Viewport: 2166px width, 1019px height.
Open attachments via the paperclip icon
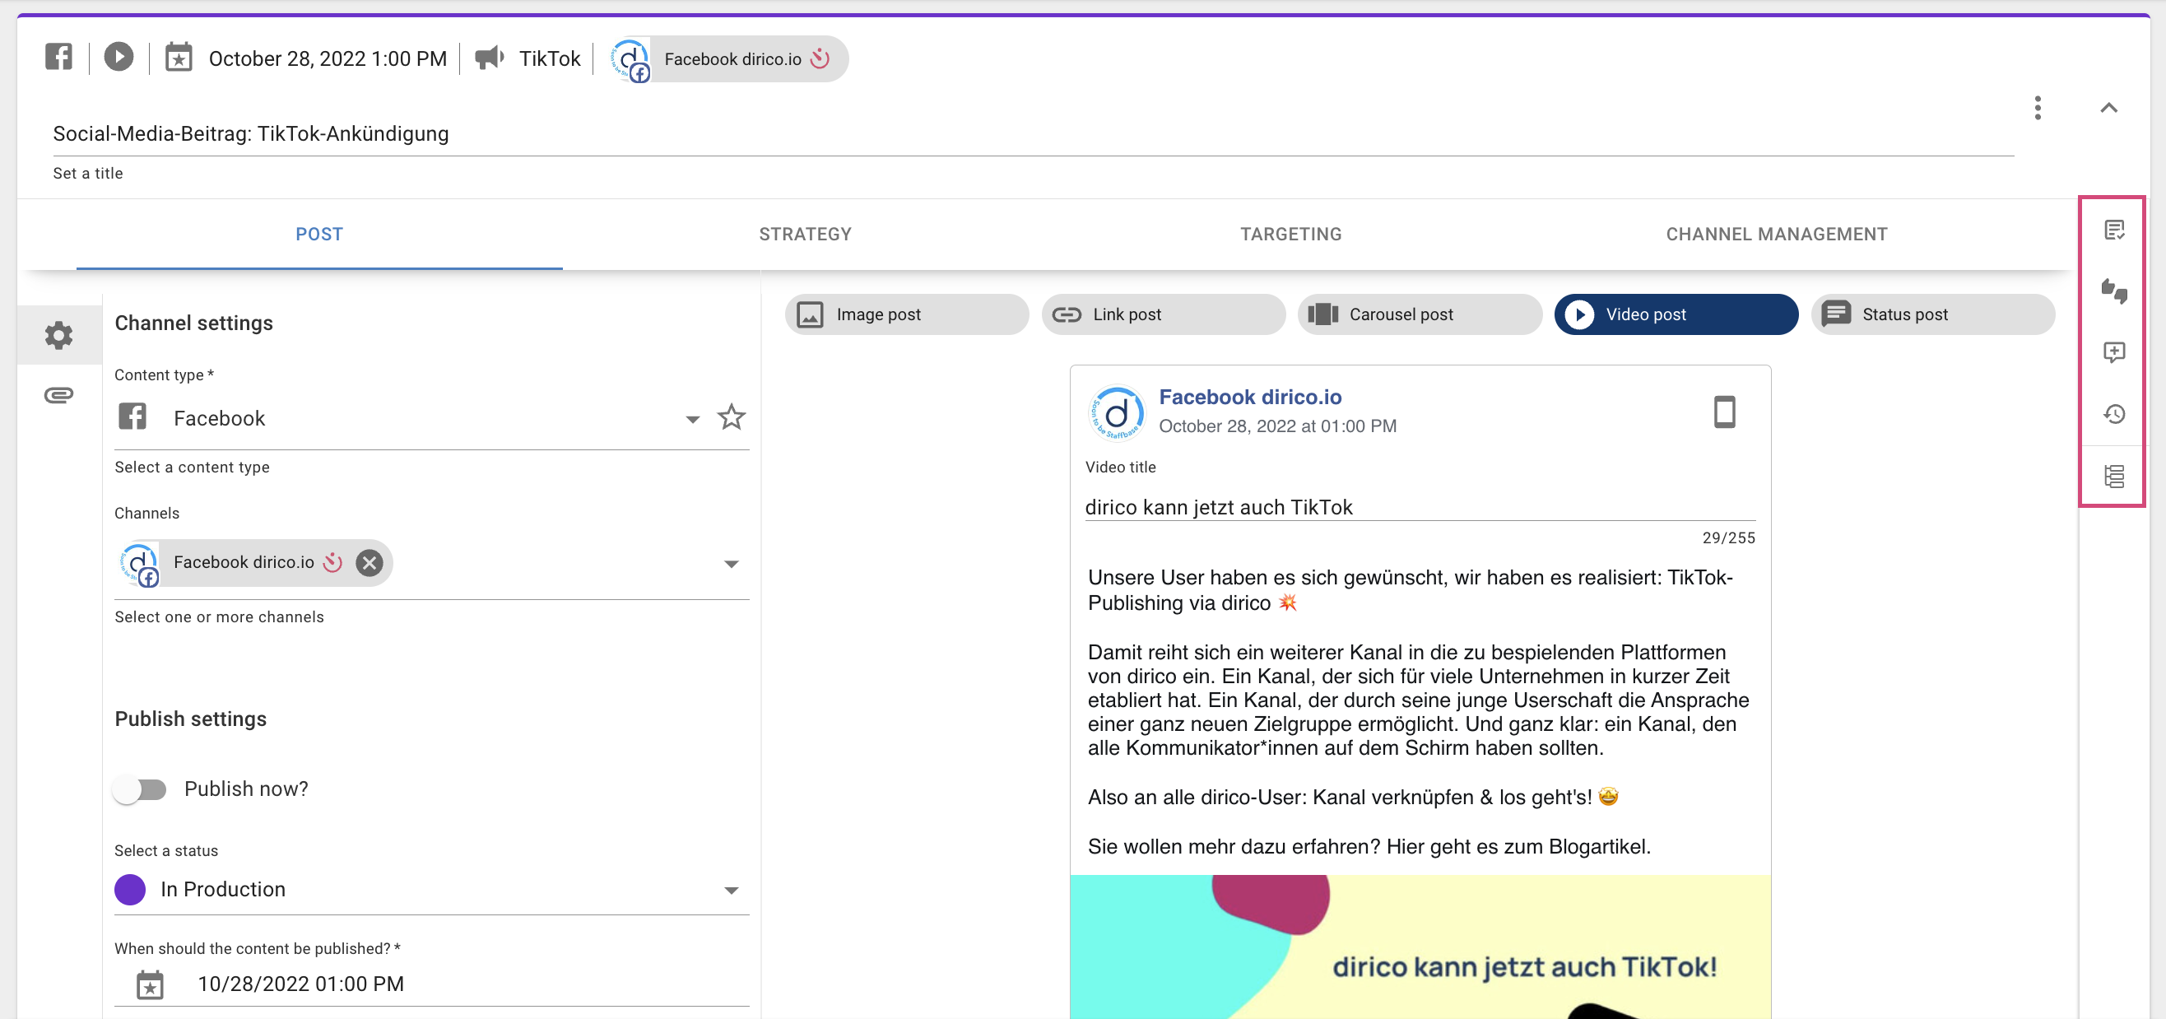[x=58, y=395]
